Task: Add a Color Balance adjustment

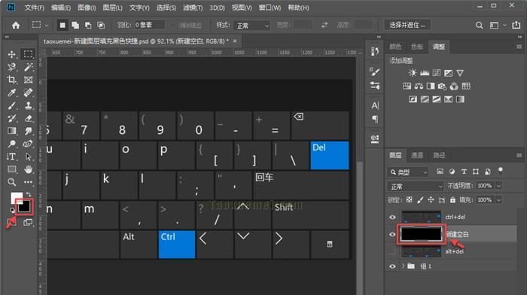Action: click(x=419, y=87)
